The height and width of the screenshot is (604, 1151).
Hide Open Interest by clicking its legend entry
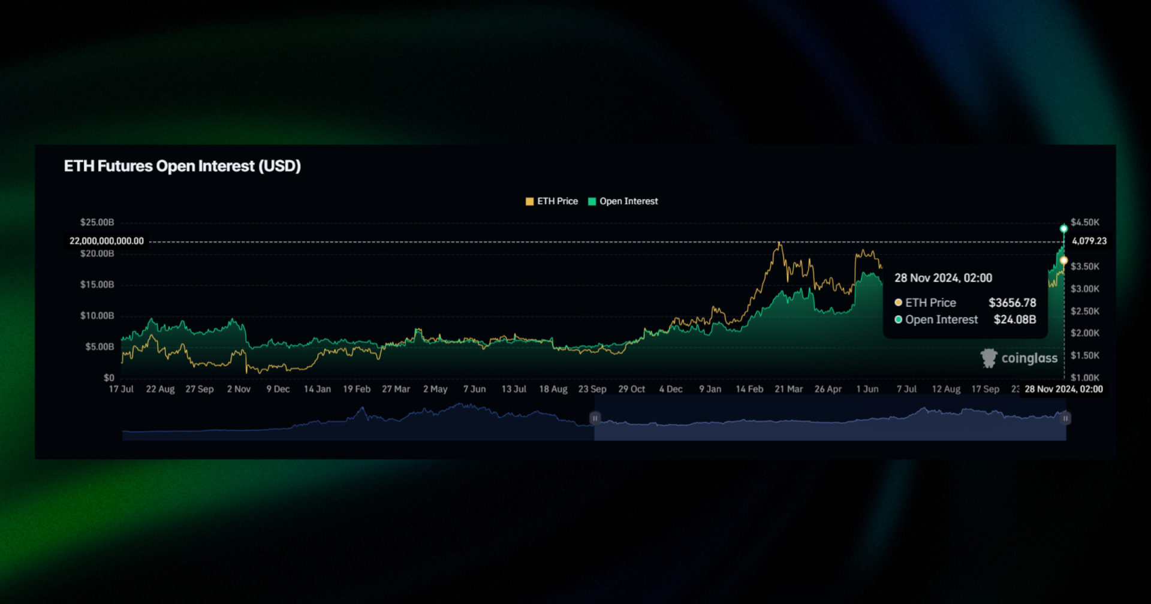623,201
